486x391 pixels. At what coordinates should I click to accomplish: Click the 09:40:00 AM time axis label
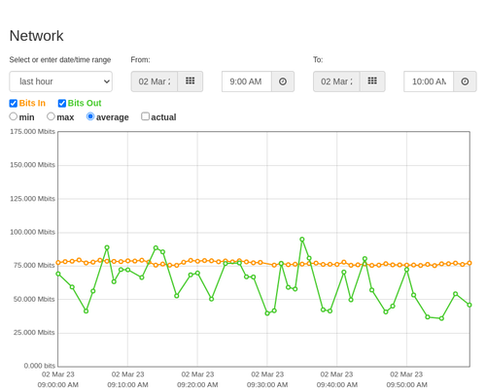tap(337, 385)
